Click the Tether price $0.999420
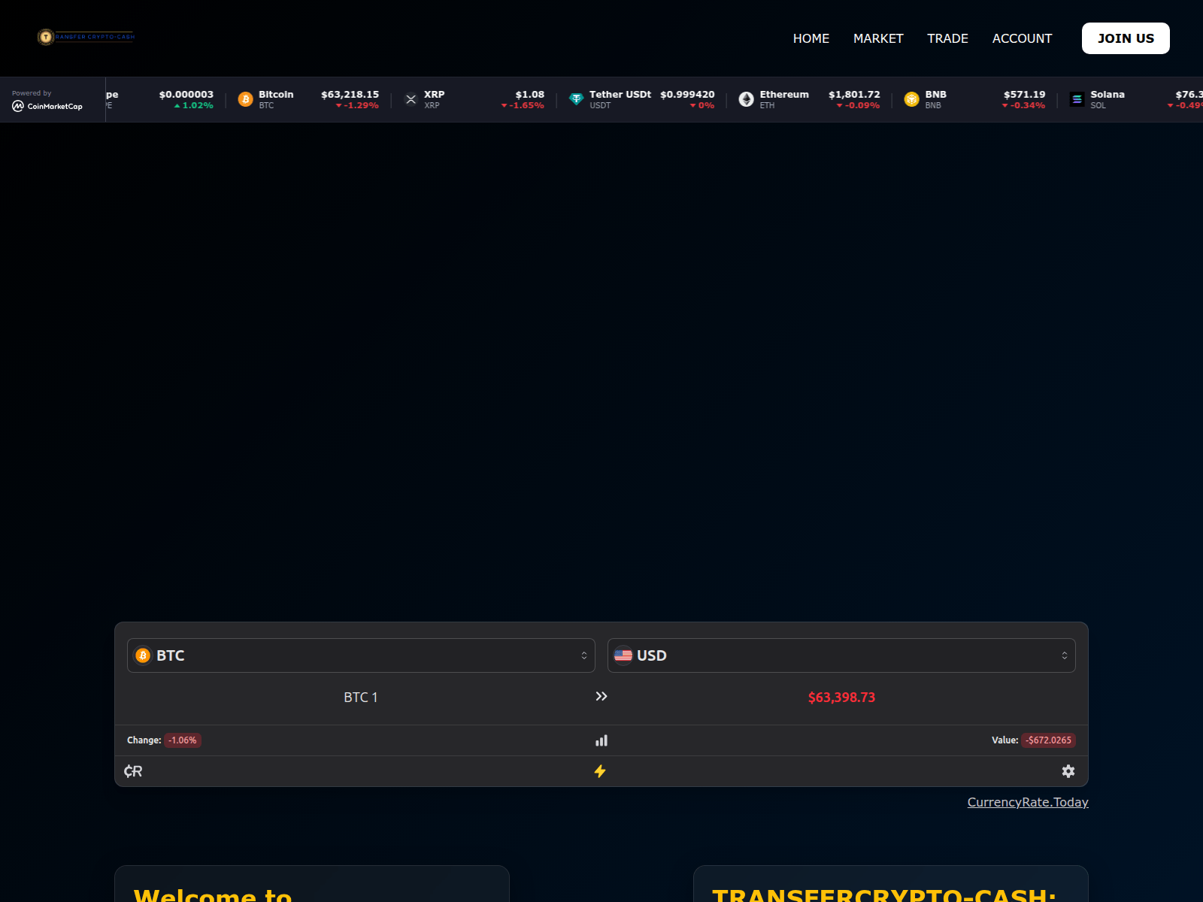Image resolution: width=1203 pixels, height=902 pixels. 687,94
